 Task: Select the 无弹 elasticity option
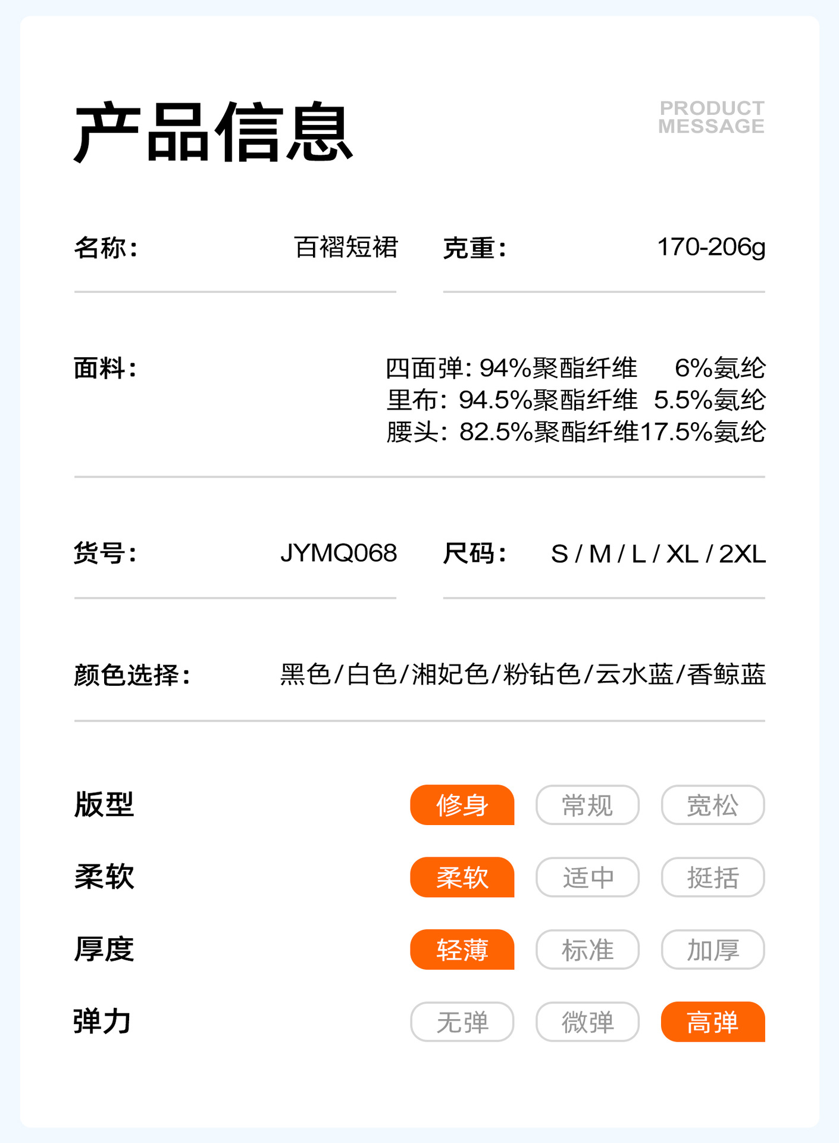coord(462,1022)
